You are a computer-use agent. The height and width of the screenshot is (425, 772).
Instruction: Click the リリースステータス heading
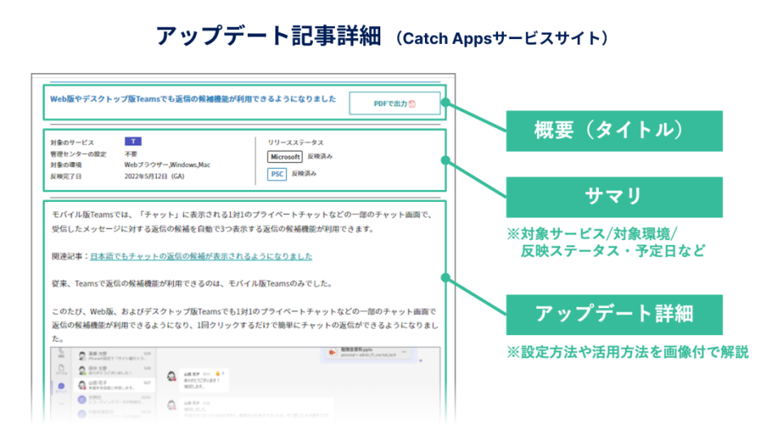click(295, 142)
